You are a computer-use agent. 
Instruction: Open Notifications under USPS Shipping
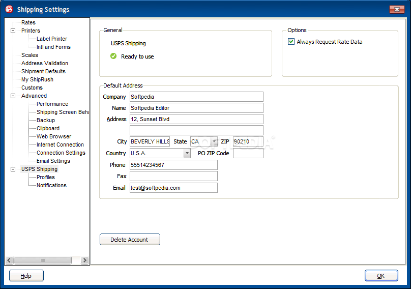[51, 185]
